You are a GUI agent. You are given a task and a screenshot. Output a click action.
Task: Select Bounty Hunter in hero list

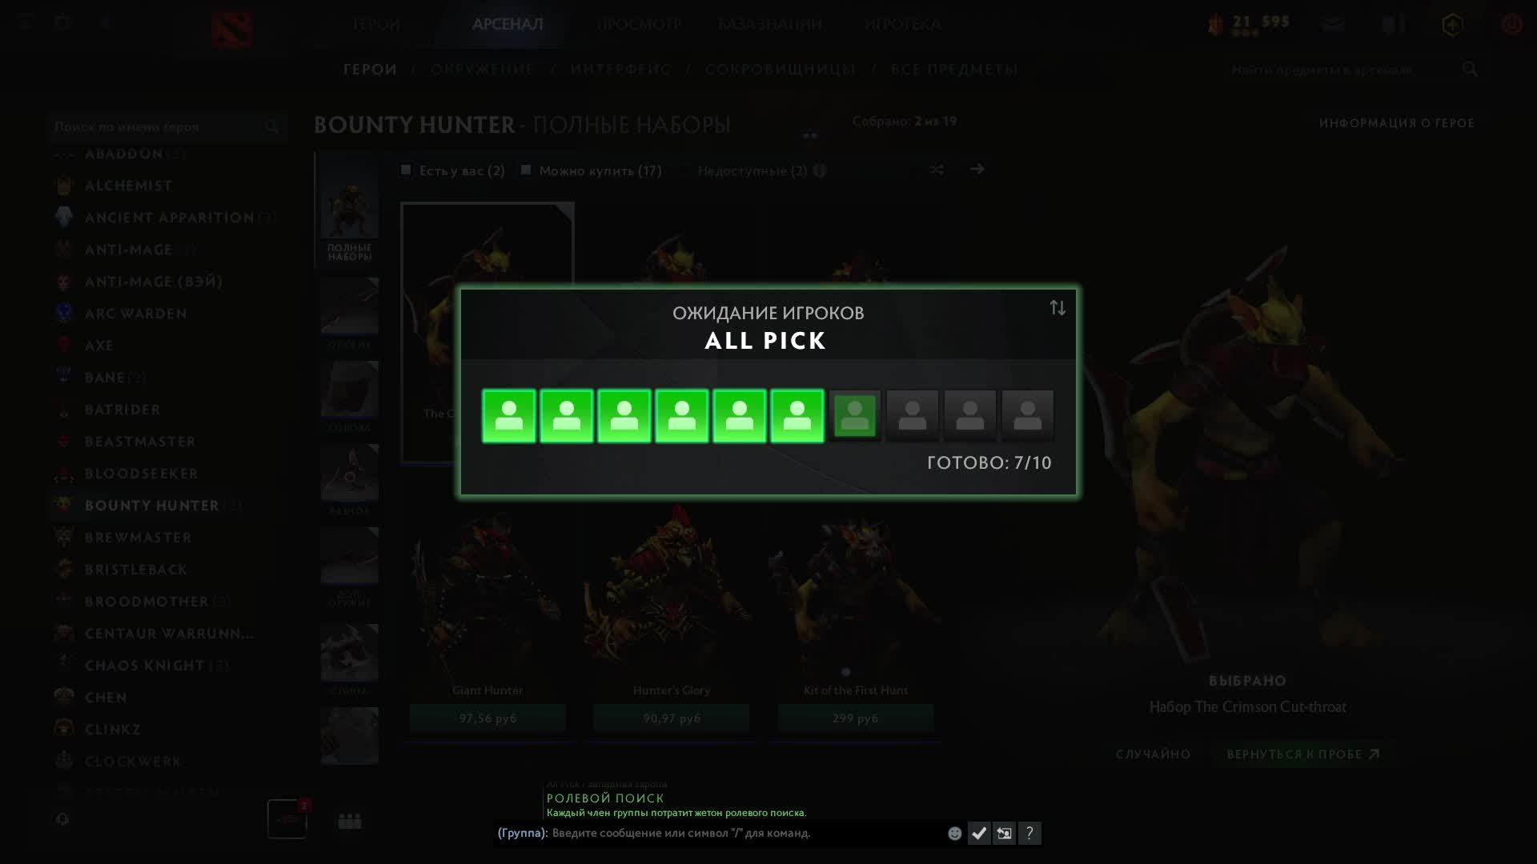[152, 506]
